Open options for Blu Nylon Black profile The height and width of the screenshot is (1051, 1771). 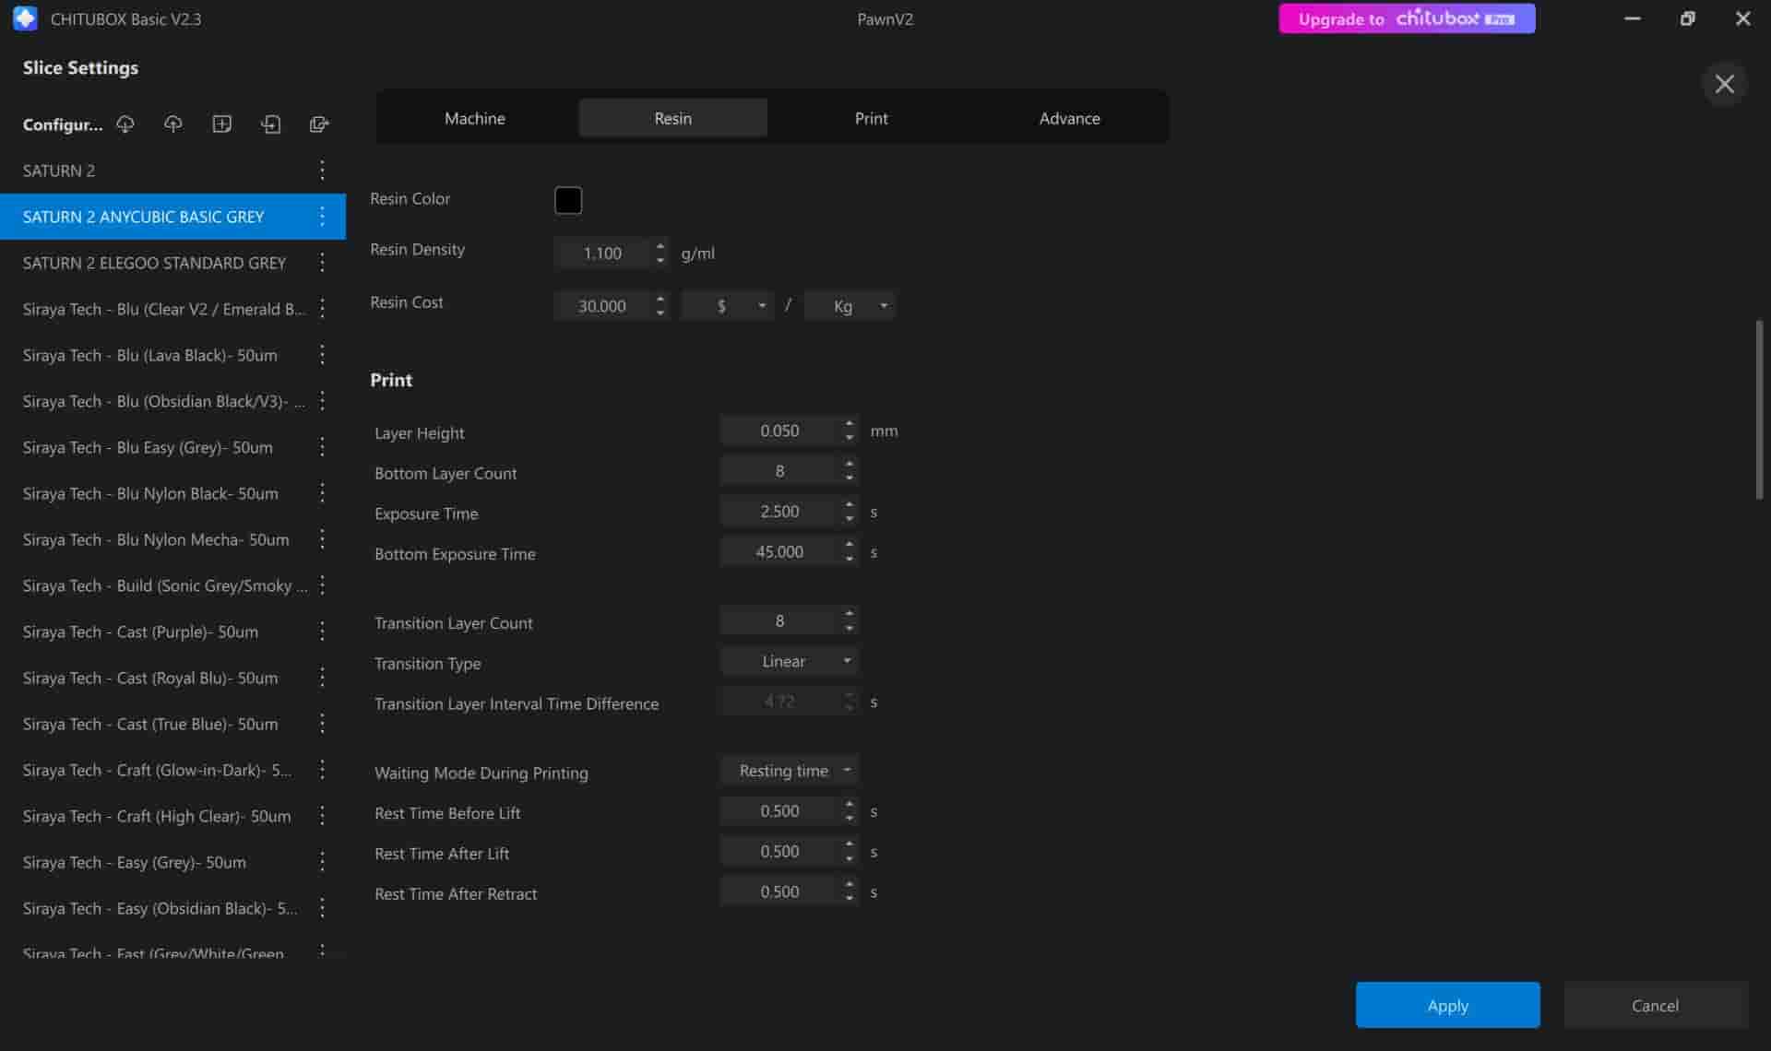322,493
